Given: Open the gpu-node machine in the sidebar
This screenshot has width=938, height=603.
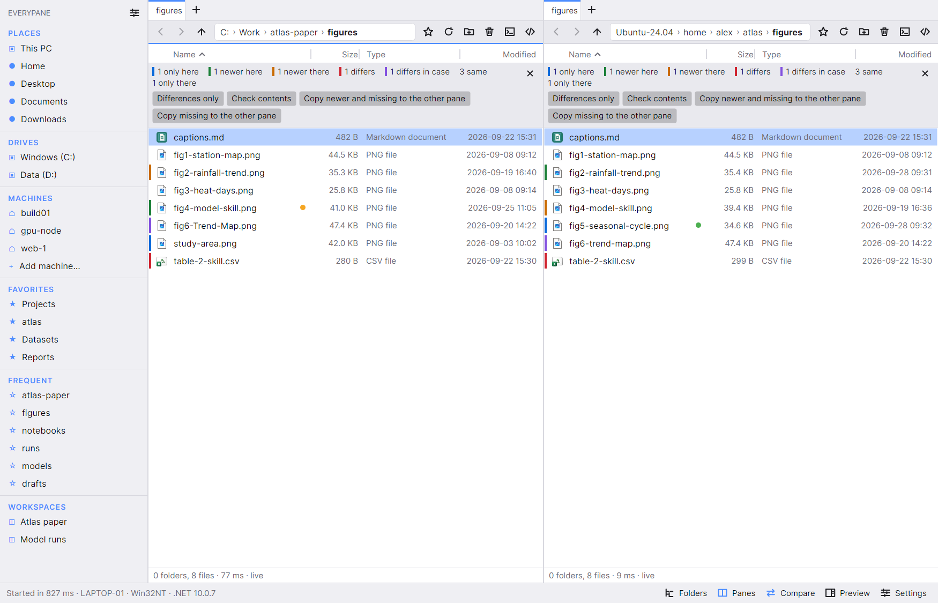Looking at the screenshot, I should [x=41, y=231].
